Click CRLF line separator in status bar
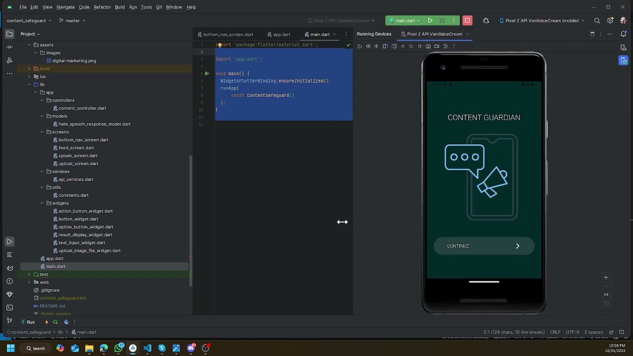This screenshot has width=633, height=356. point(555,332)
